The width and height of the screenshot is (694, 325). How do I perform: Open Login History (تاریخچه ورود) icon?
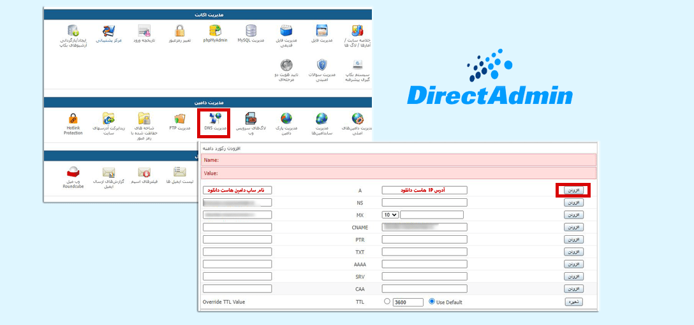pyautogui.click(x=144, y=31)
